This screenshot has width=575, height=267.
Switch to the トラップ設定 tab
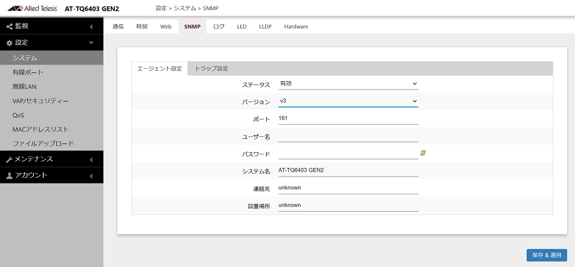click(x=212, y=69)
